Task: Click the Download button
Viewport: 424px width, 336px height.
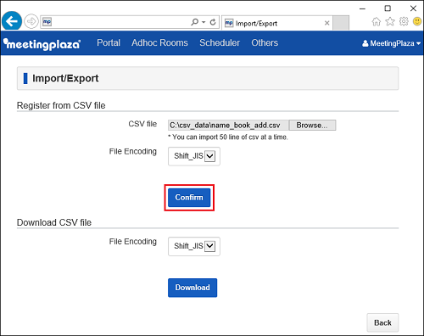Action: [x=192, y=288]
